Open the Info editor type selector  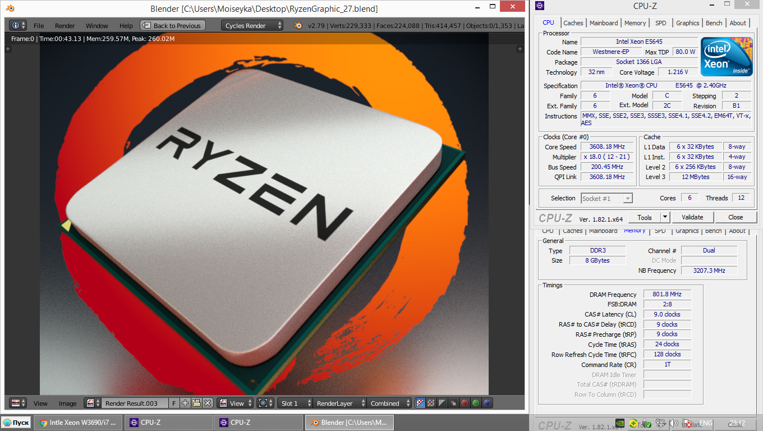[x=18, y=26]
